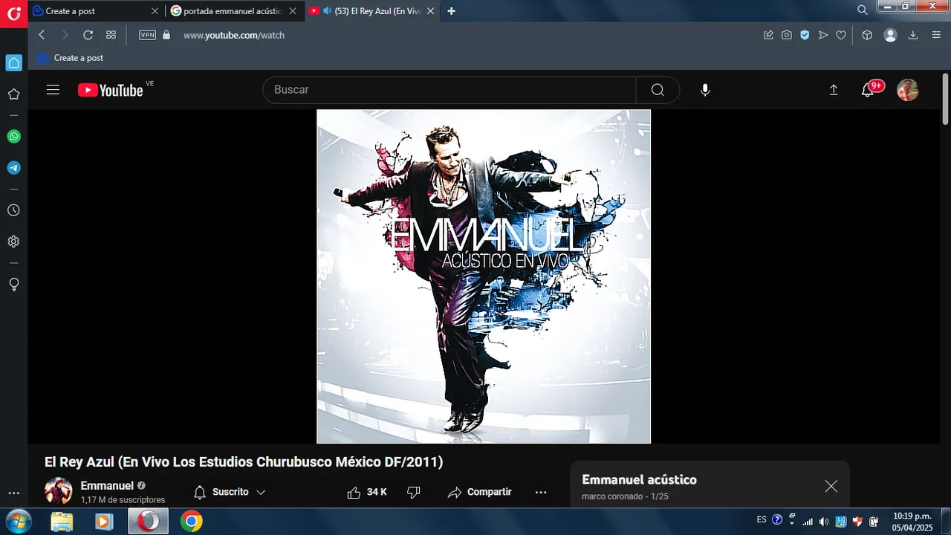Screen dimensions: 951x535
Task: Switch to 'portada emmanuel acústico' Google tab
Action: pyautogui.click(x=234, y=11)
